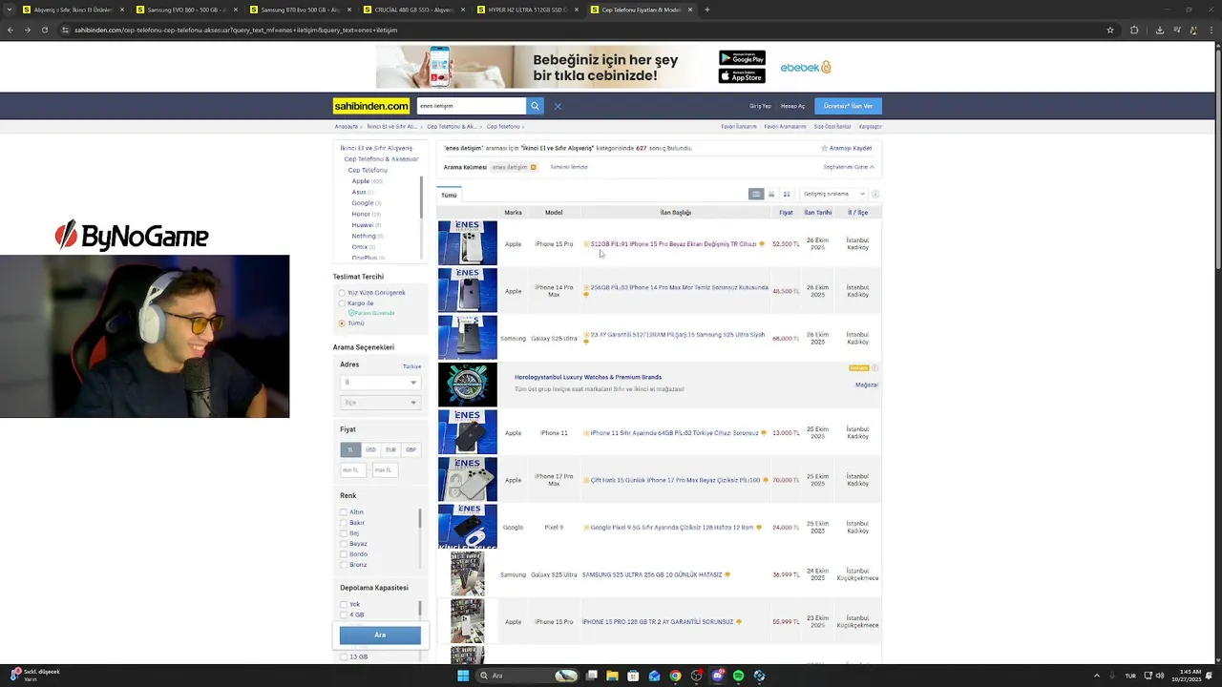1222x687 pixels.
Task: Click the search magnifier button
Action: point(536,106)
